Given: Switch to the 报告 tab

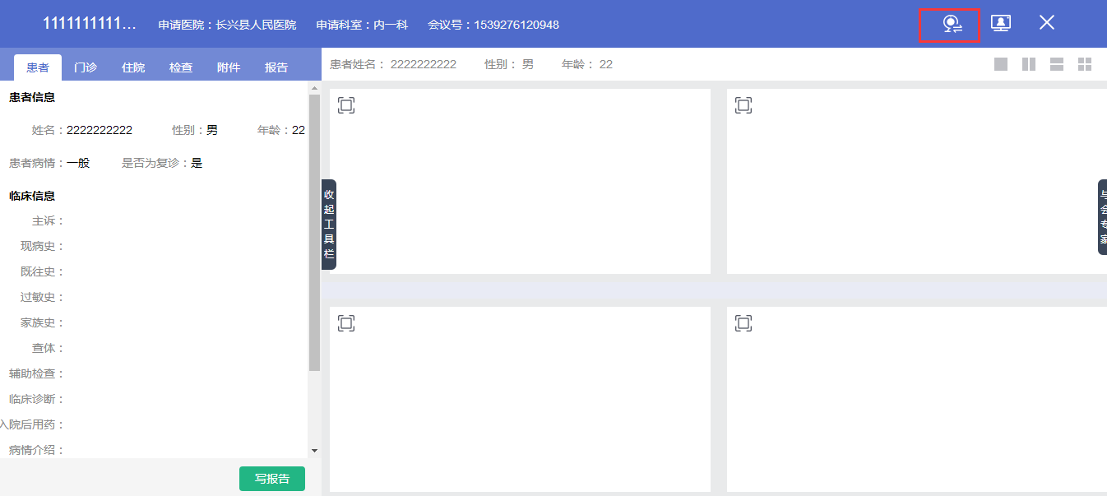Looking at the screenshot, I should [x=276, y=67].
